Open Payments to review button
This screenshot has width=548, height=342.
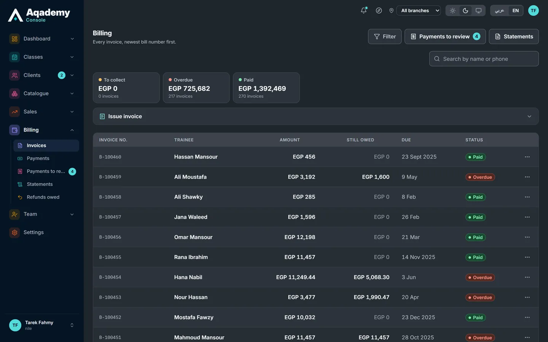[x=445, y=36]
